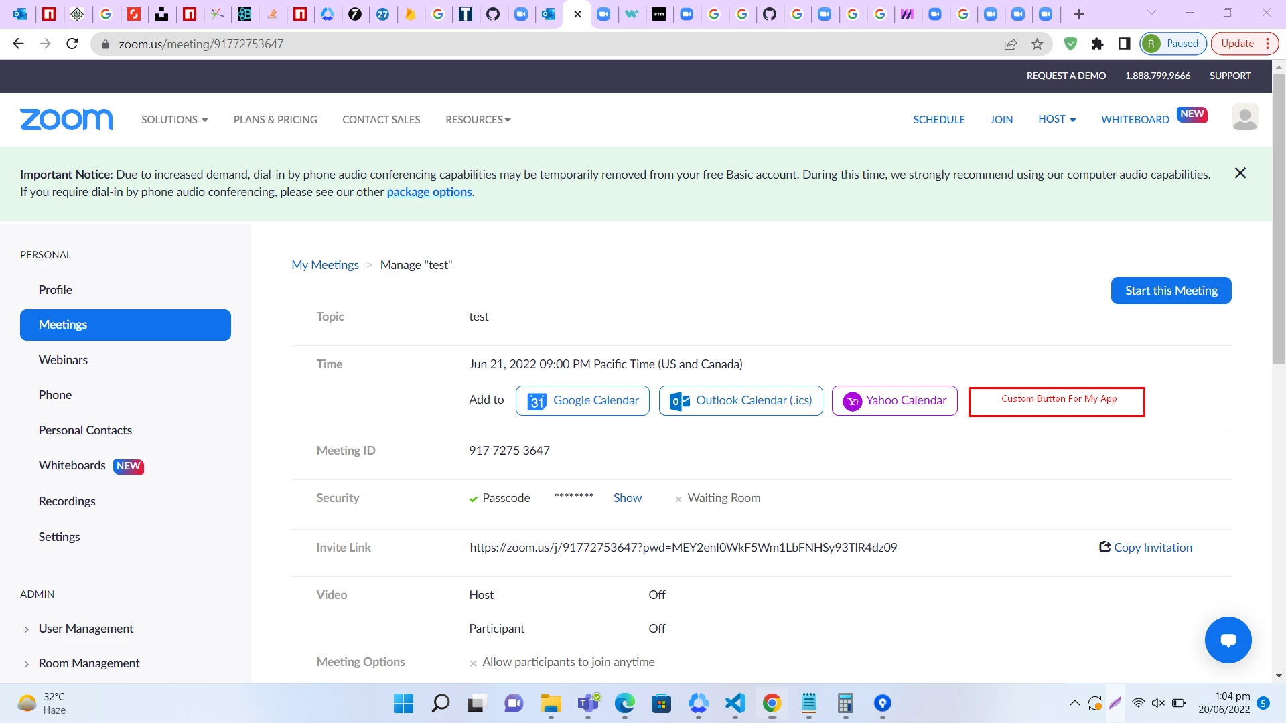Show the hidden meeting passcode
Image resolution: width=1286 pixels, height=723 pixels.
click(x=627, y=498)
